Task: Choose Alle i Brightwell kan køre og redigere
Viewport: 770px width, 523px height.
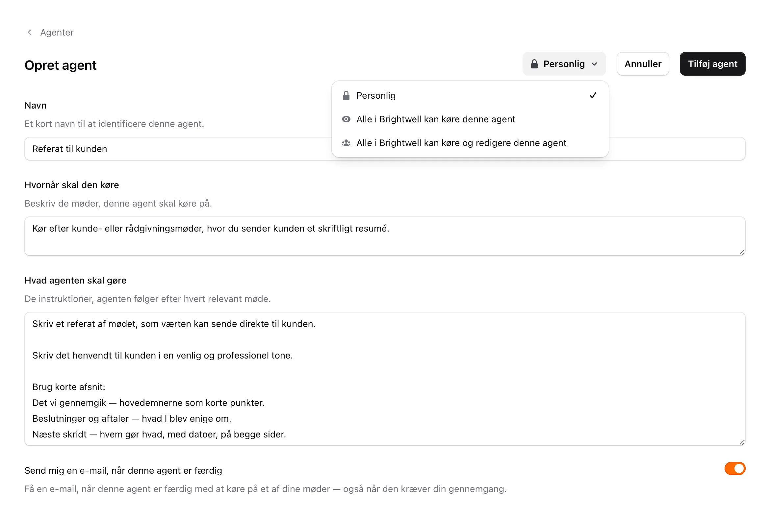Action: coord(470,143)
